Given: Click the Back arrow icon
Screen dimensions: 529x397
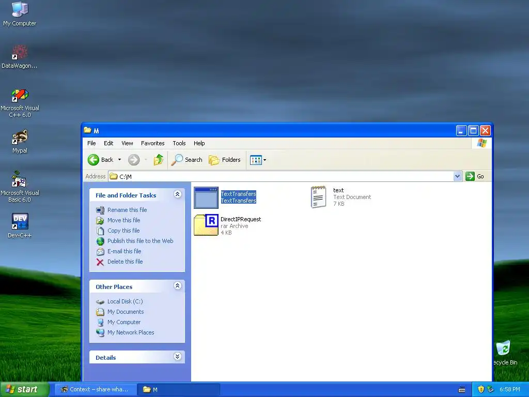Looking at the screenshot, I should 94,160.
